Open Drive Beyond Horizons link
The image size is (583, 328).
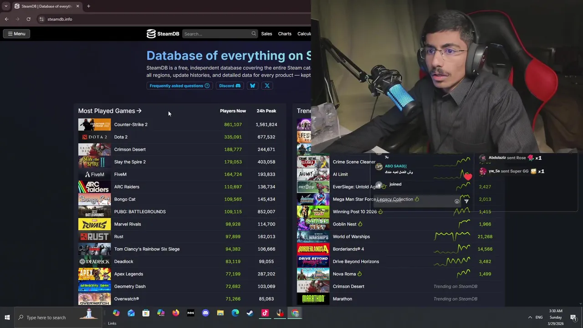coord(356,261)
